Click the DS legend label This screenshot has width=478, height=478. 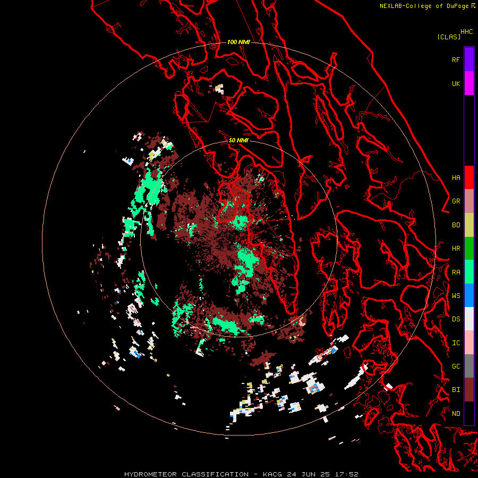(x=456, y=319)
